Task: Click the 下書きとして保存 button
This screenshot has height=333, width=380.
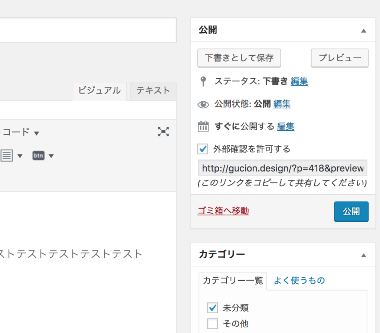Action: (239, 58)
